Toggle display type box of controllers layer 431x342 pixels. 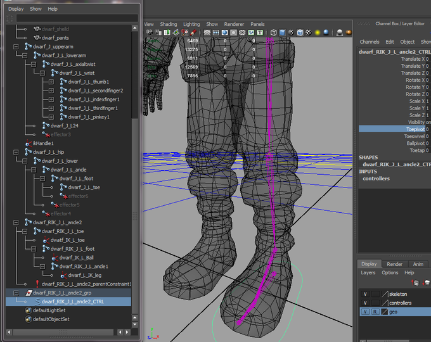pos(375,303)
